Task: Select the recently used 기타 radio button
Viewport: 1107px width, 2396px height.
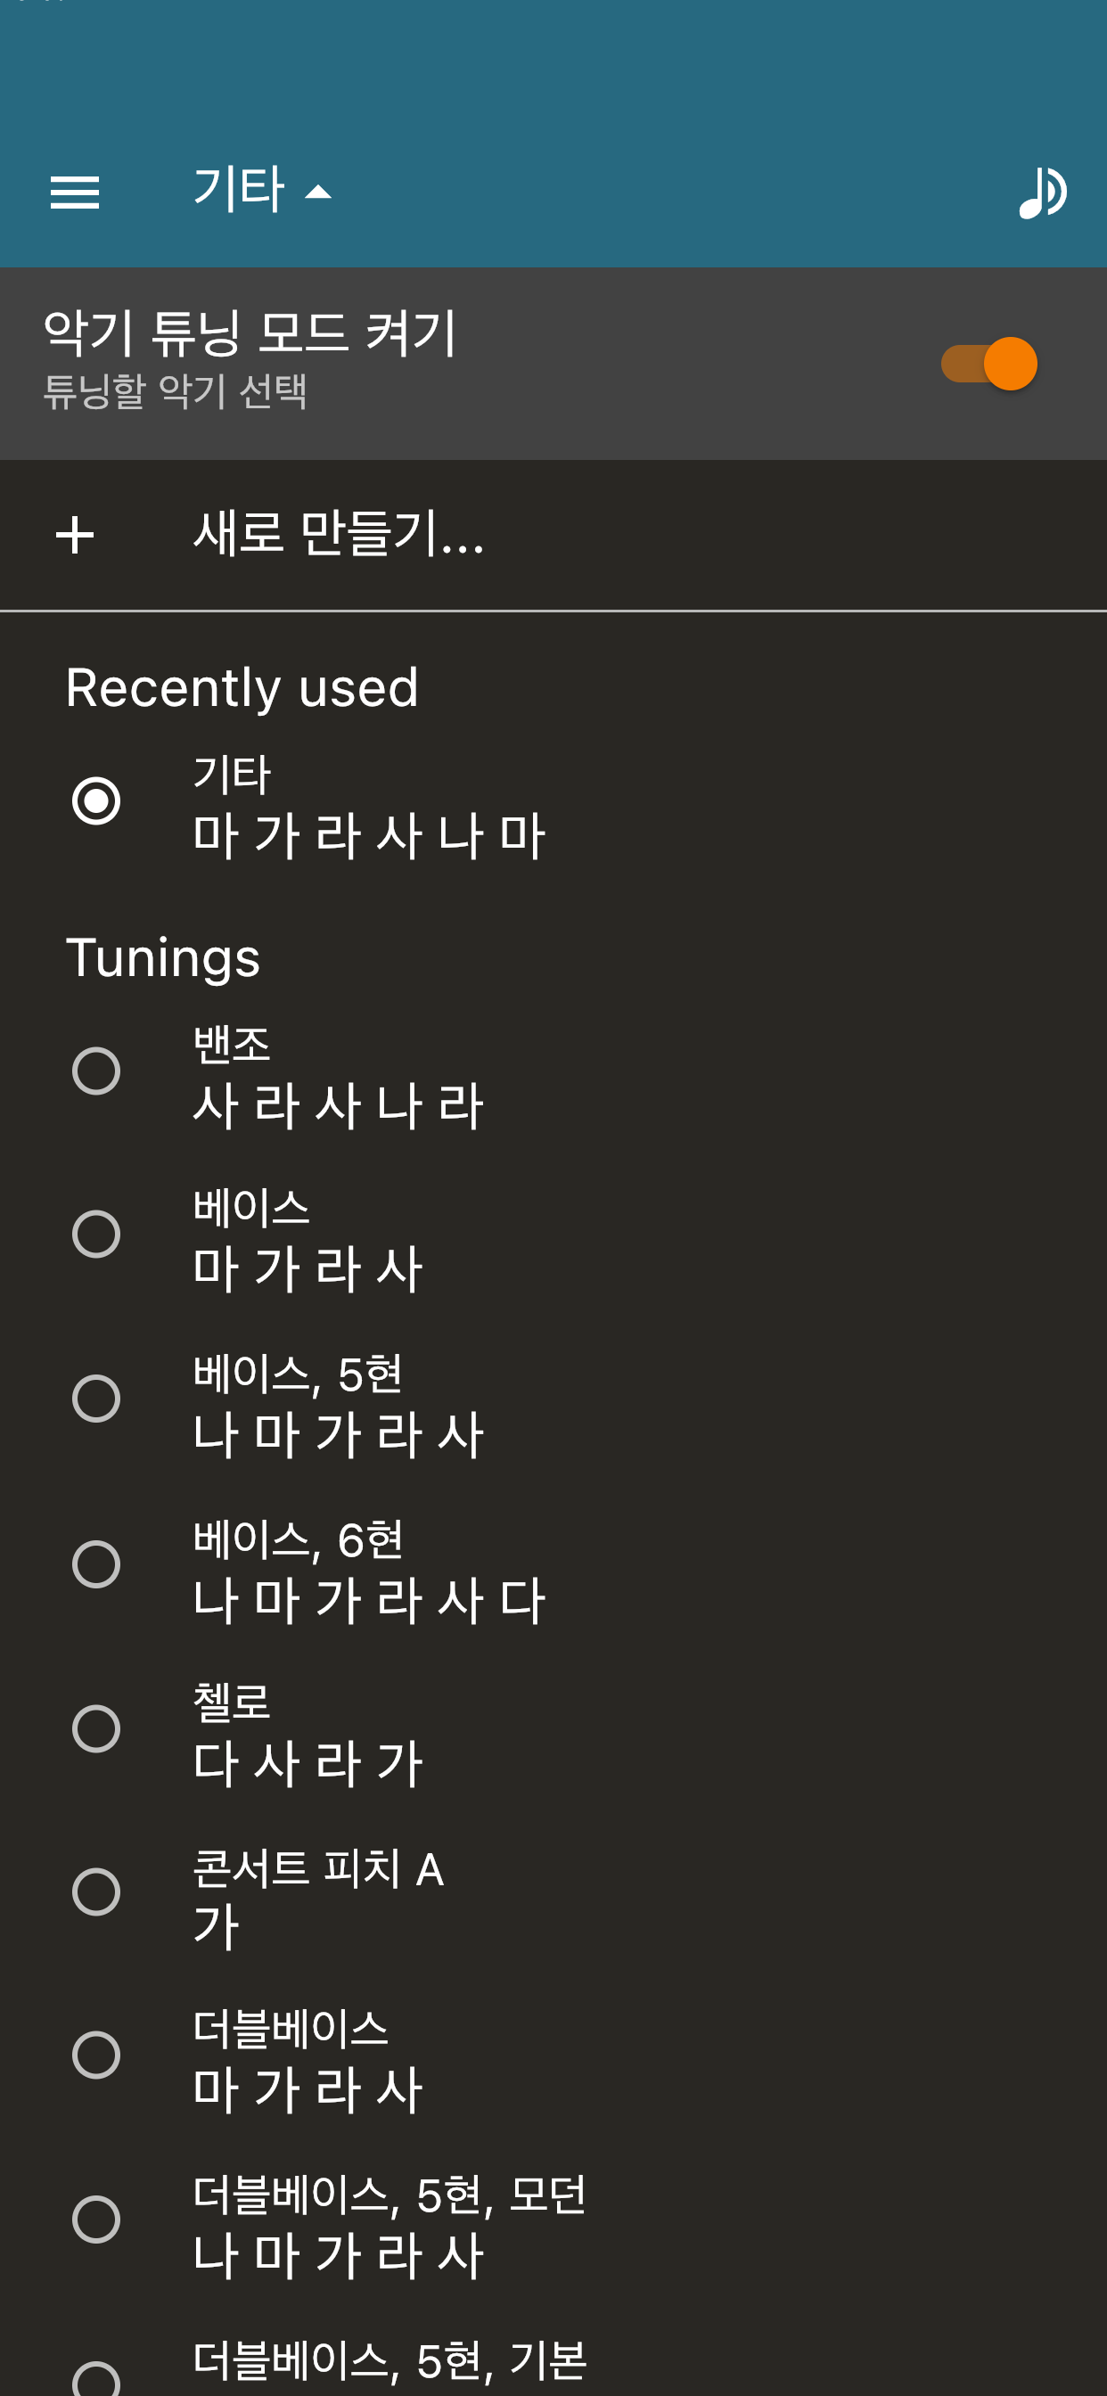Action: [x=97, y=800]
